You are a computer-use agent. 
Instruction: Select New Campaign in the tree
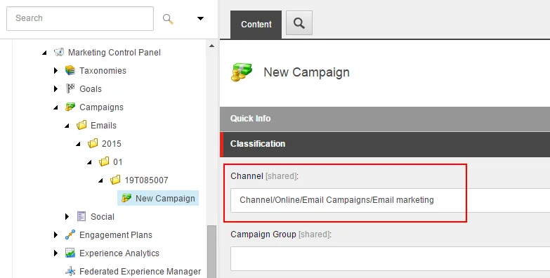click(x=165, y=198)
